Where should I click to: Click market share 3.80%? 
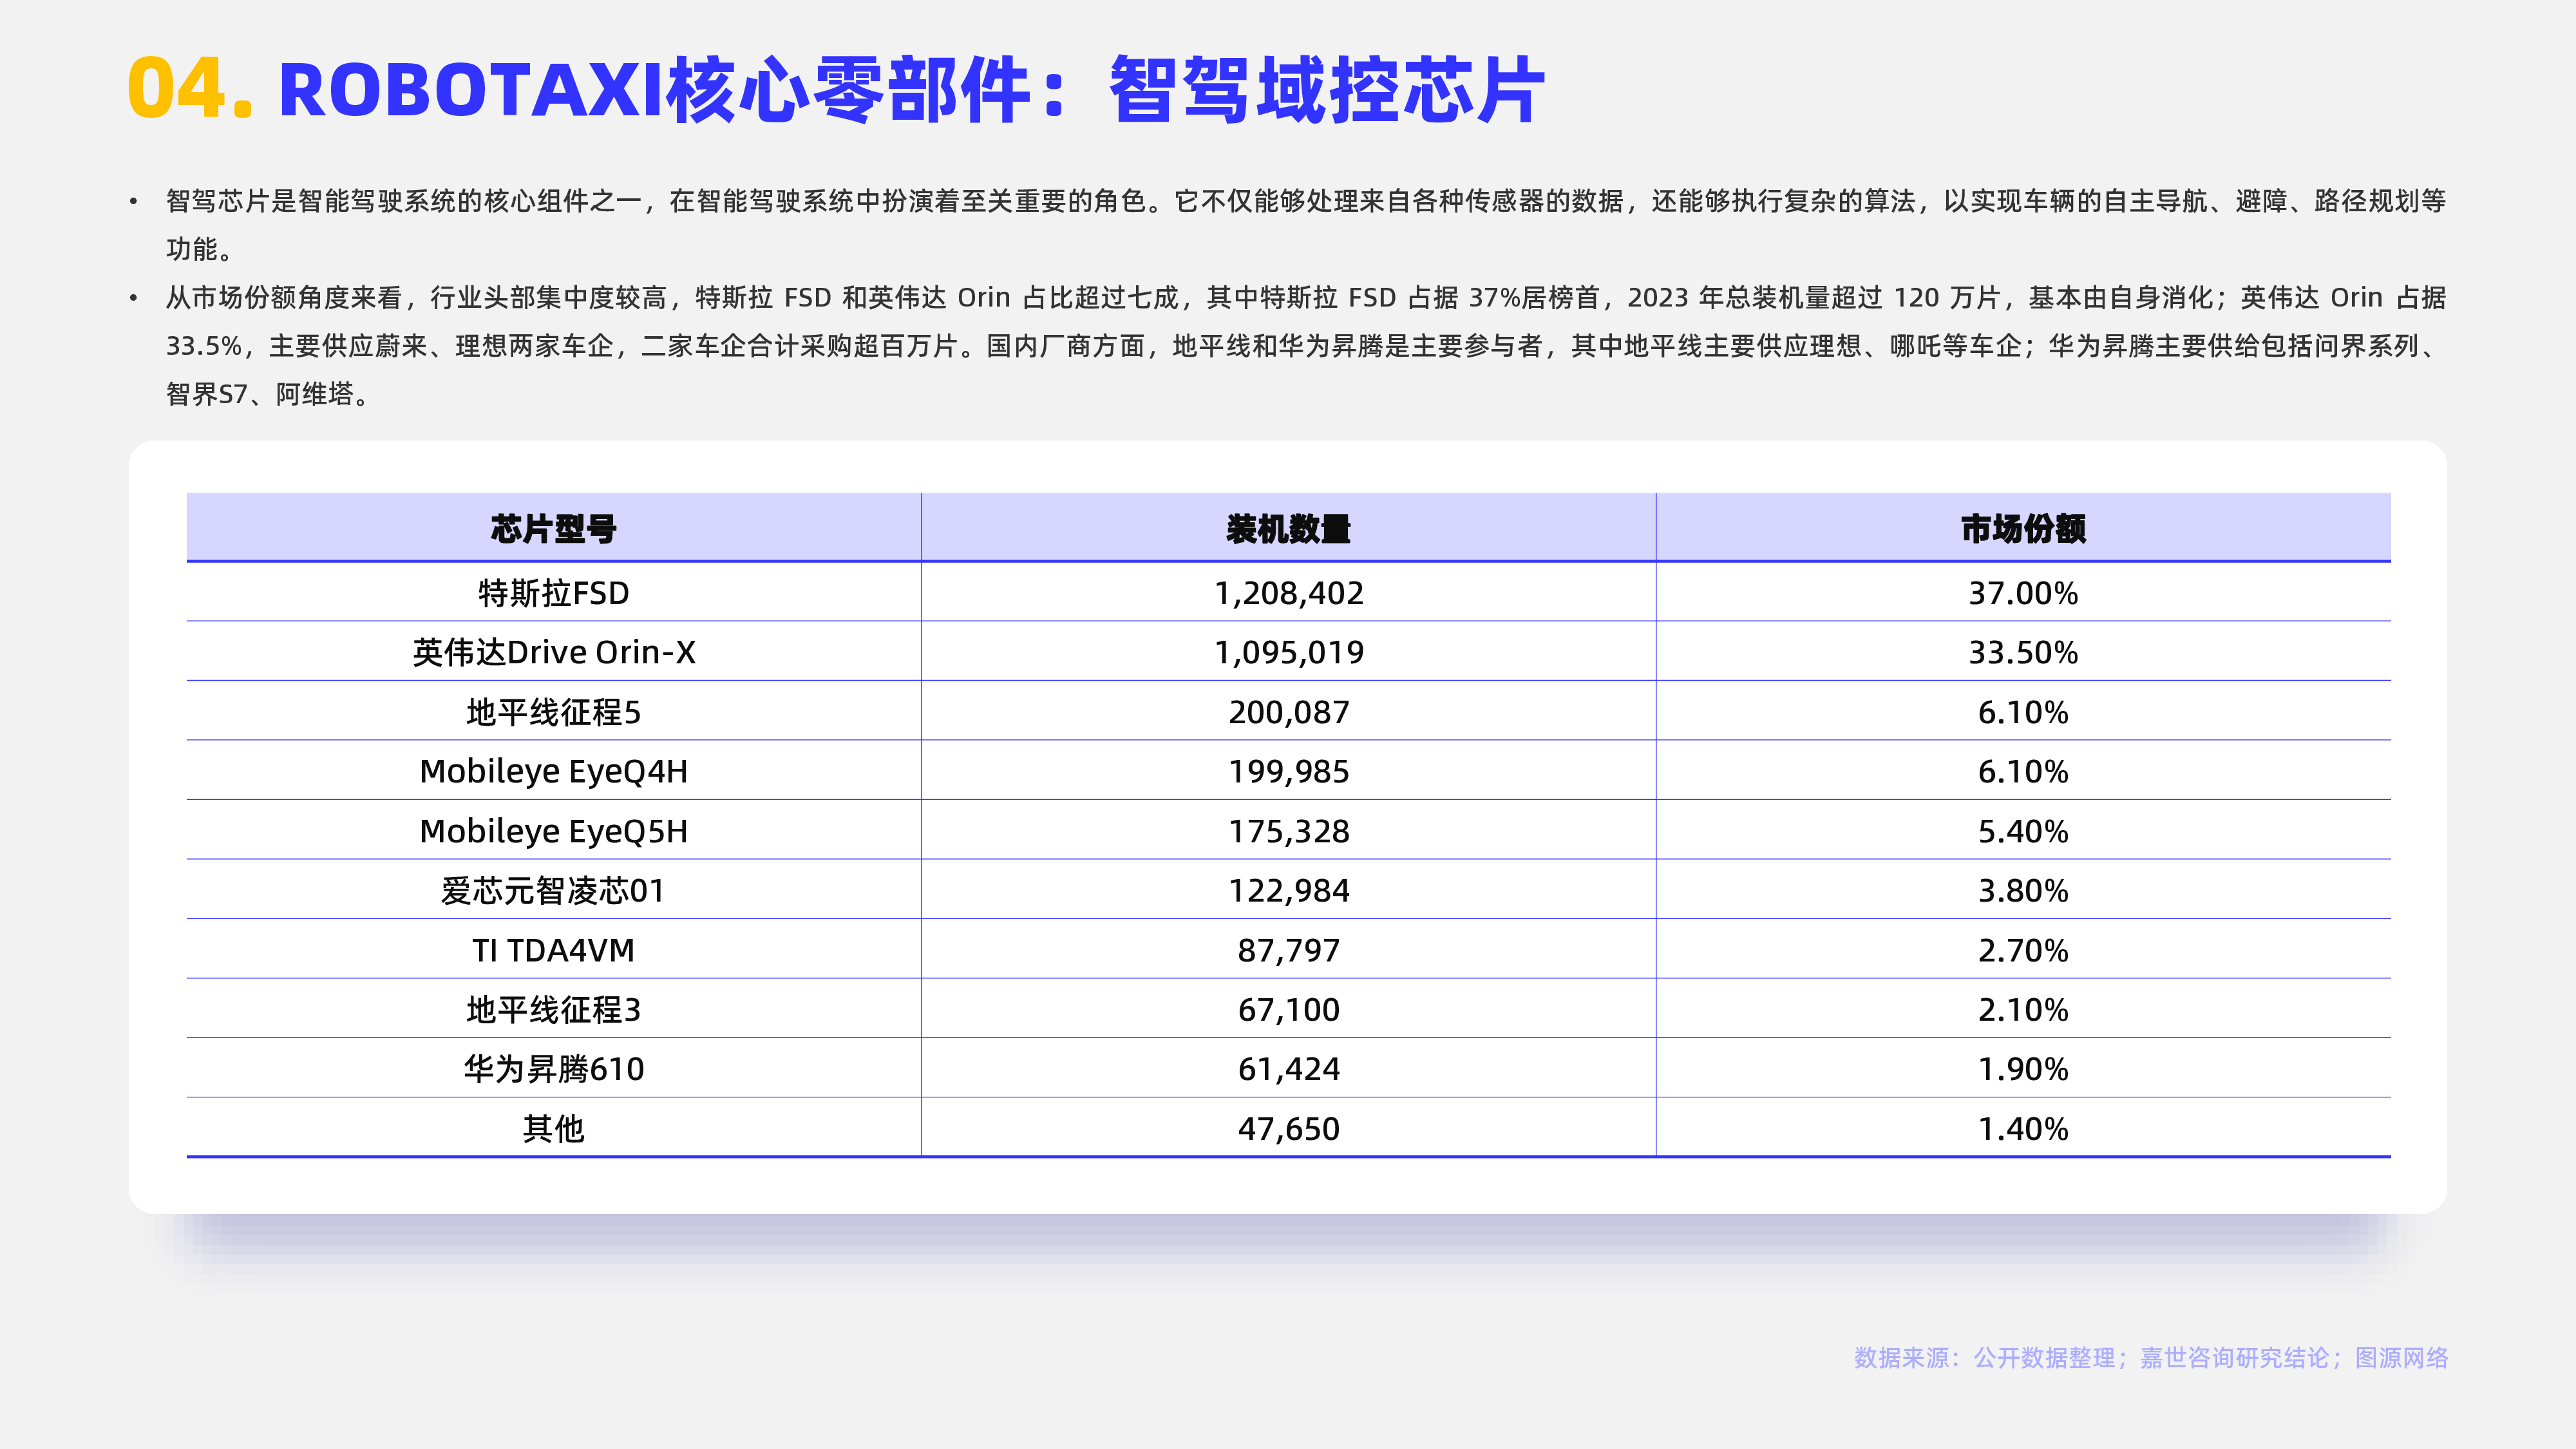(2023, 890)
